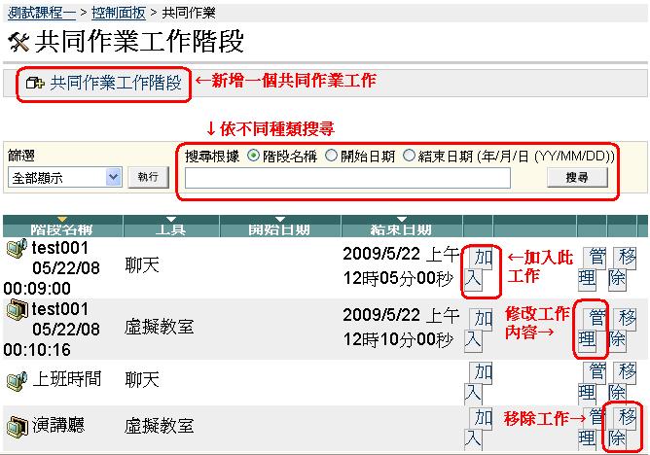Select the 開始日期 search radio button
The image size is (650, 455).
click(x=332, y=155)
